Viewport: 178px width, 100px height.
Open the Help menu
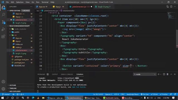point(52,2)
